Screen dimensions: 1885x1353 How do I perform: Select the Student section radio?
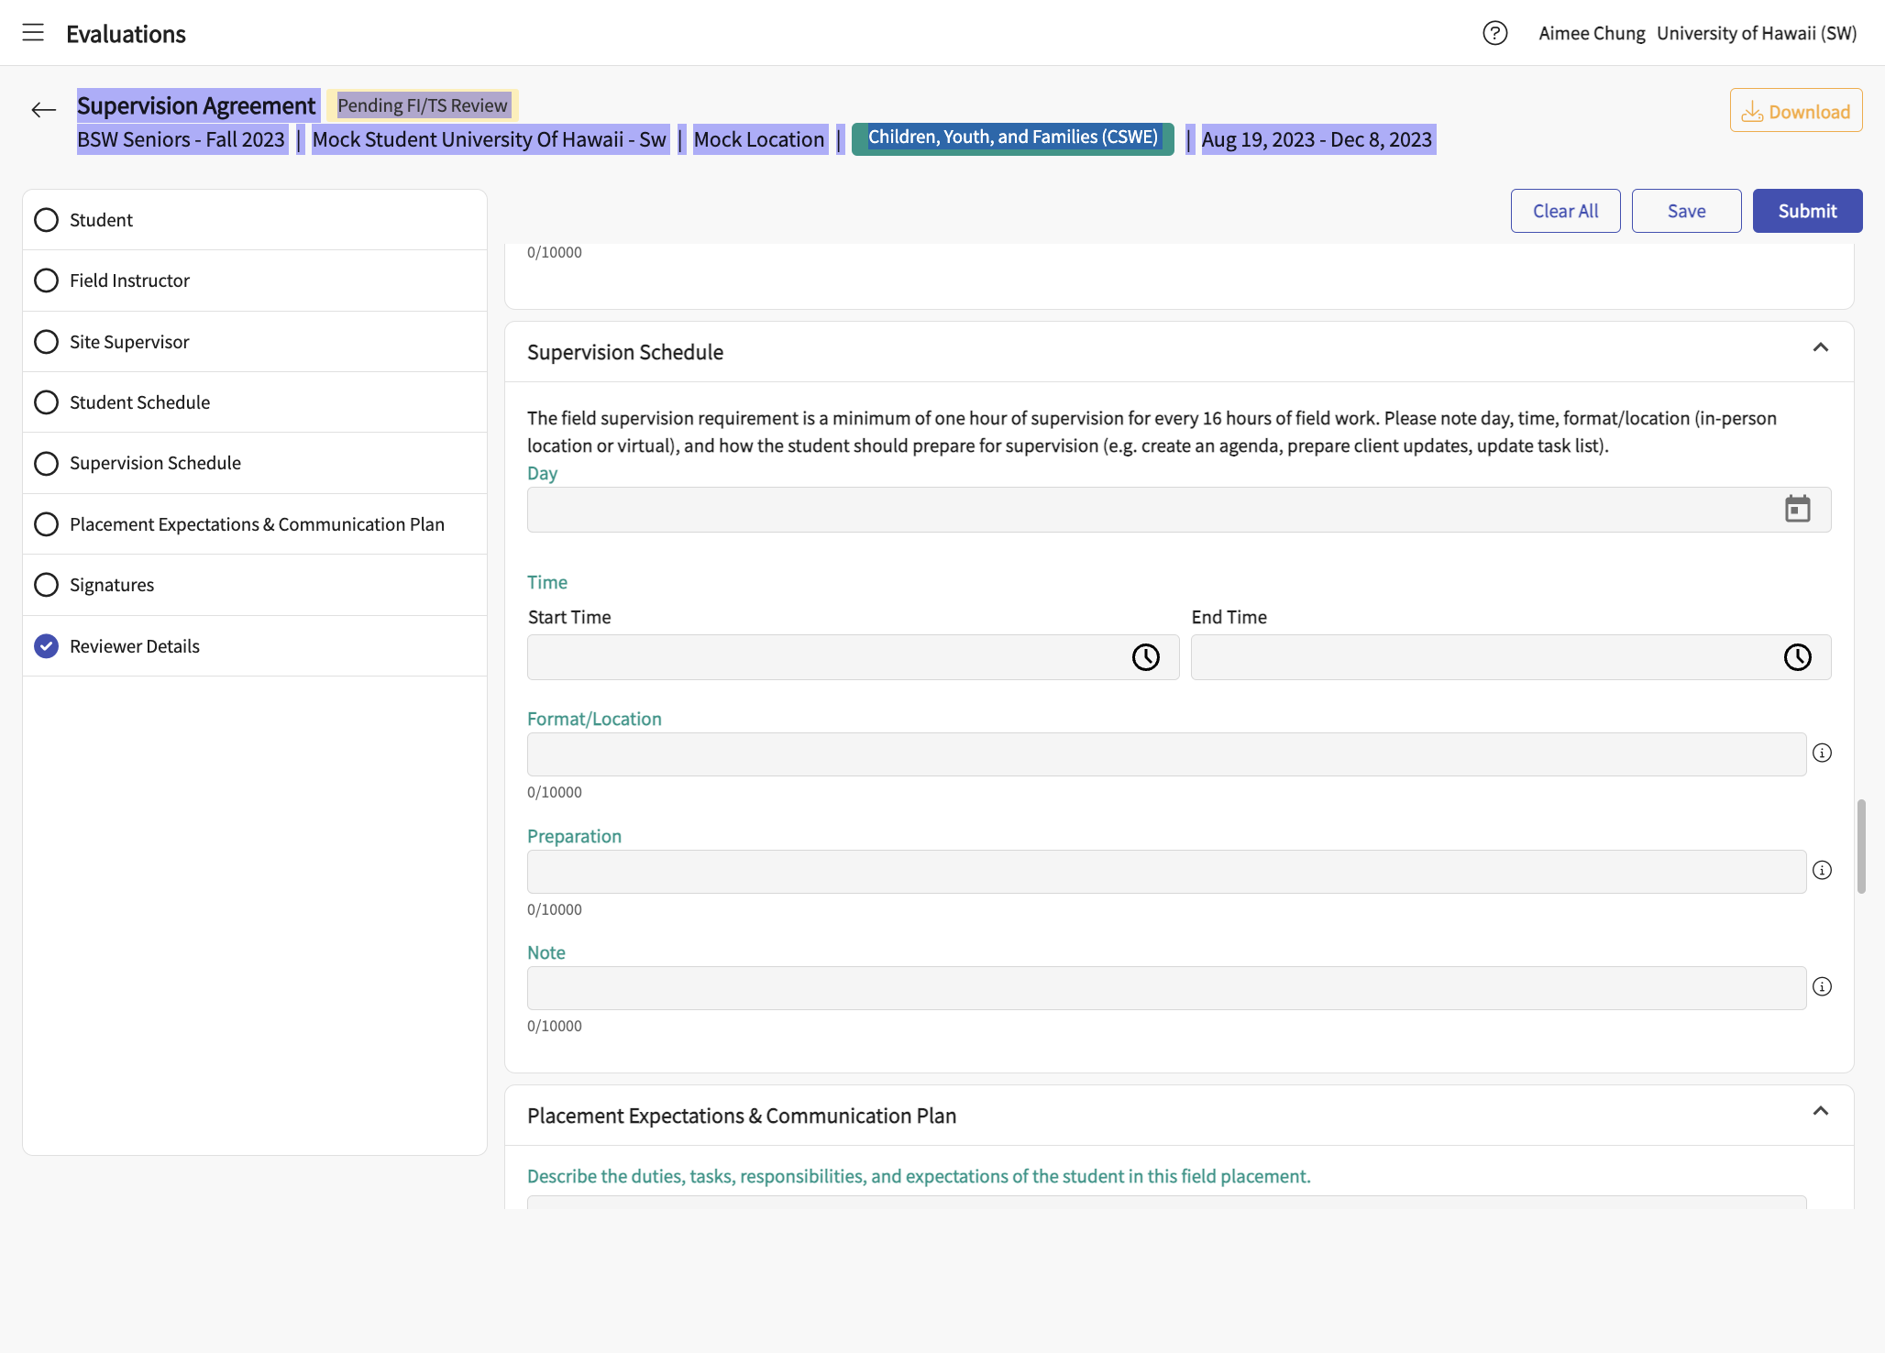[46, 220]
